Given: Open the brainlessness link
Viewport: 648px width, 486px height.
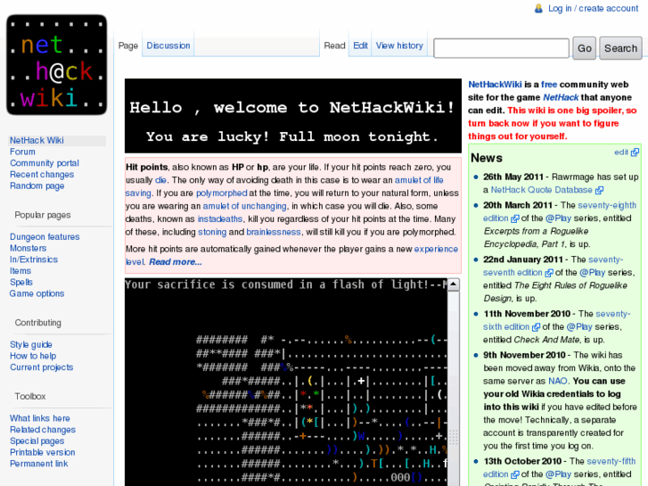Looking at the screenshot, I should (273, 232).
